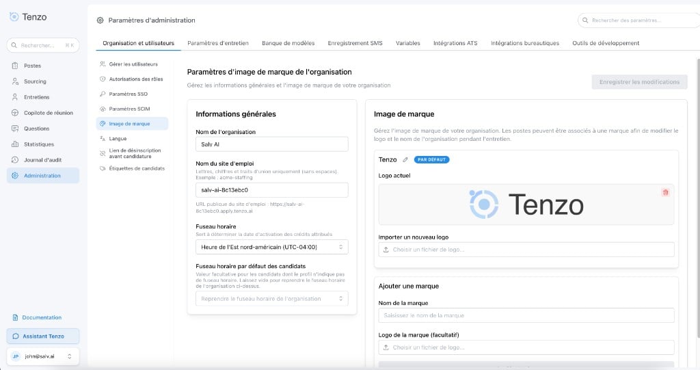Click the search magnifier in Rechercher des paramètres
The height and width of the screenshot is (370, 700).
(585, 20)
